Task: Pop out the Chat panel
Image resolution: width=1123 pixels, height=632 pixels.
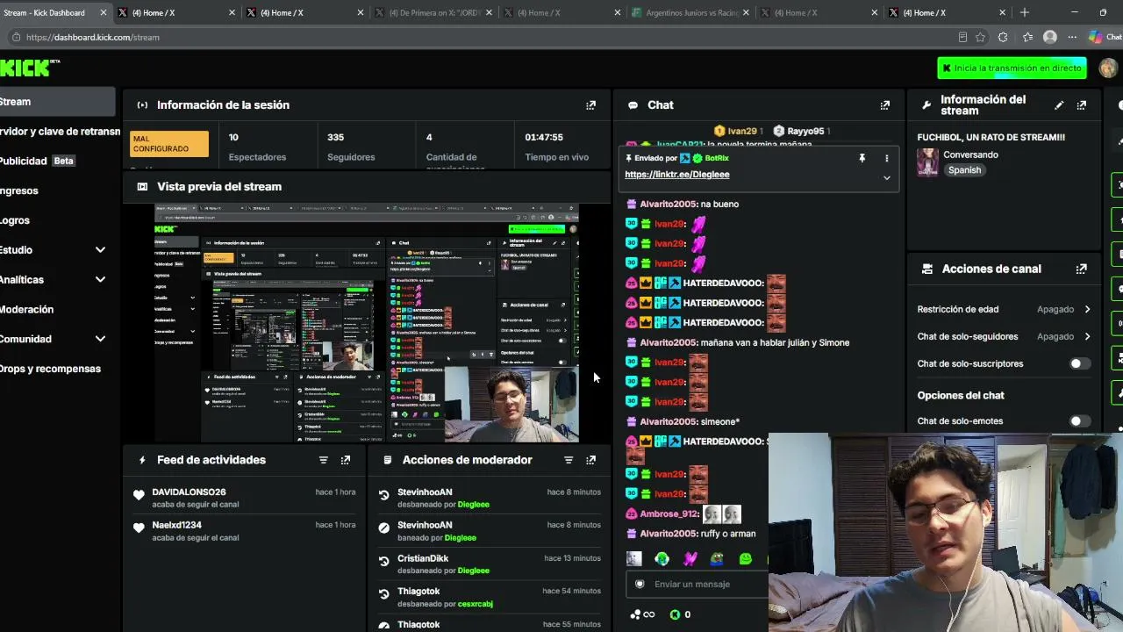Action: (x=884, y=105)
